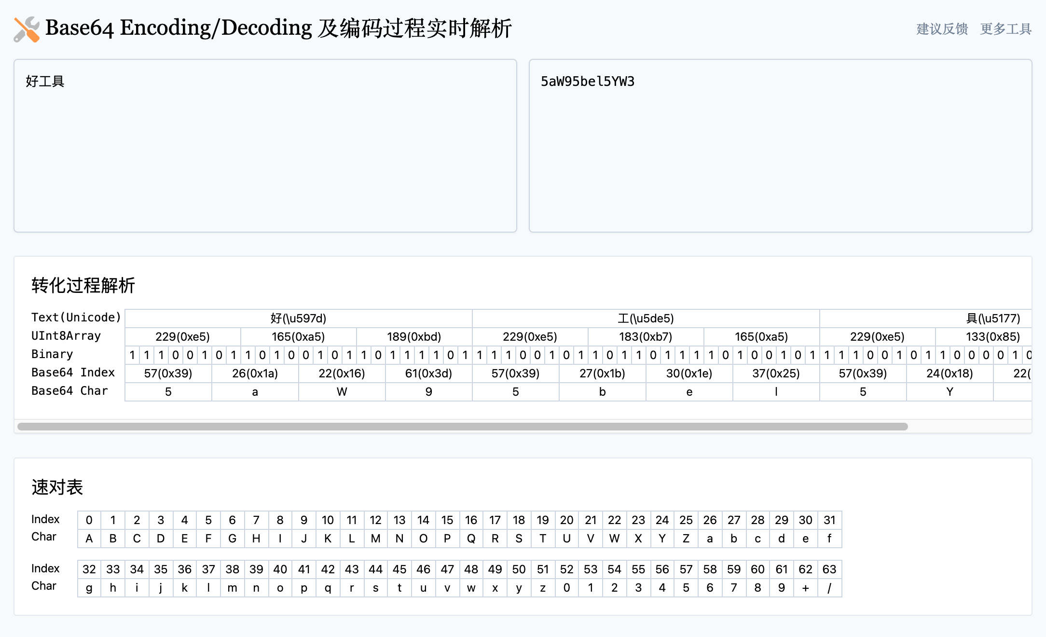
Task: Click char '/' in the lookup table
Action: pos(829,588)
